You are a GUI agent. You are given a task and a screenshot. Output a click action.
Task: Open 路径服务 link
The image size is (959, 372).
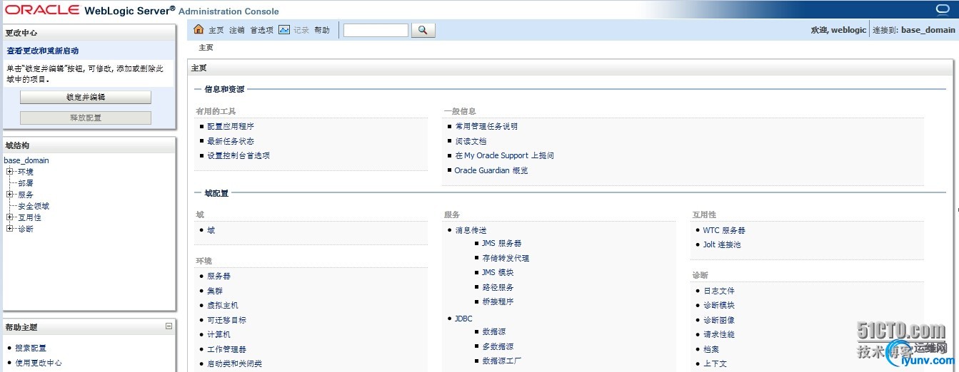[498, 287]
